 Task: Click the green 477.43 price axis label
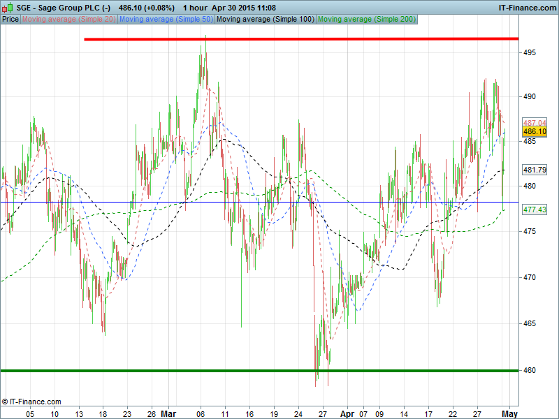pyautogui.click(x=535, y=209)
